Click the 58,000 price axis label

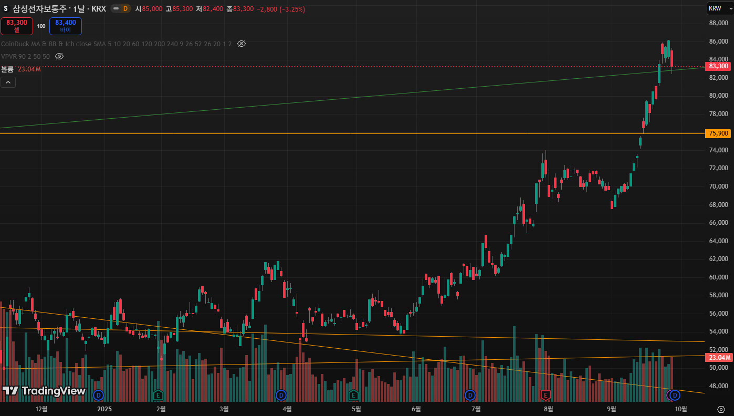718,295
